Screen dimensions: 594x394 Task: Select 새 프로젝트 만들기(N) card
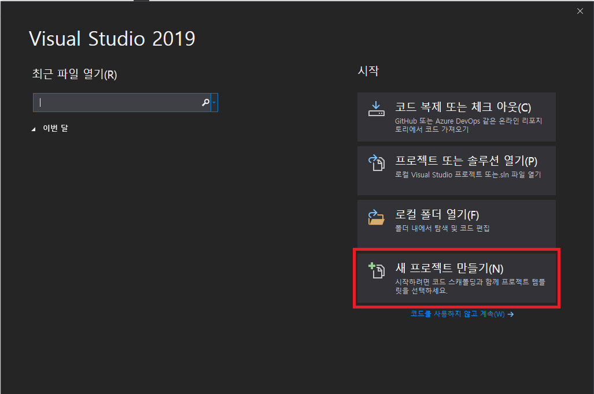pos(456,278)
